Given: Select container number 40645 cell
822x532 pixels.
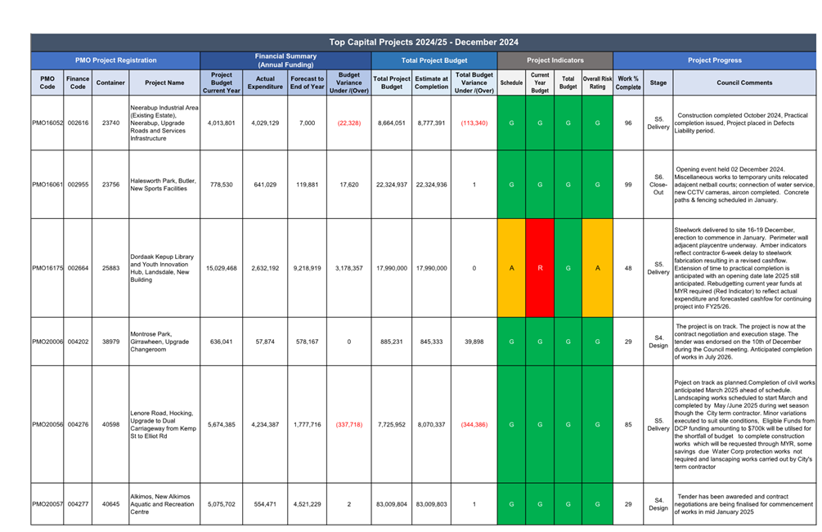Looking at the screenshot, I should pos(110,504).
